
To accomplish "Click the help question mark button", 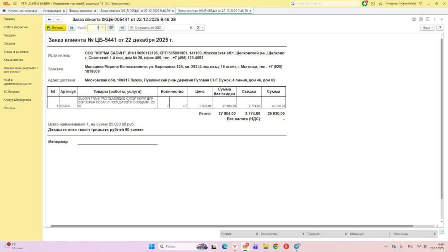I will 439,28.
